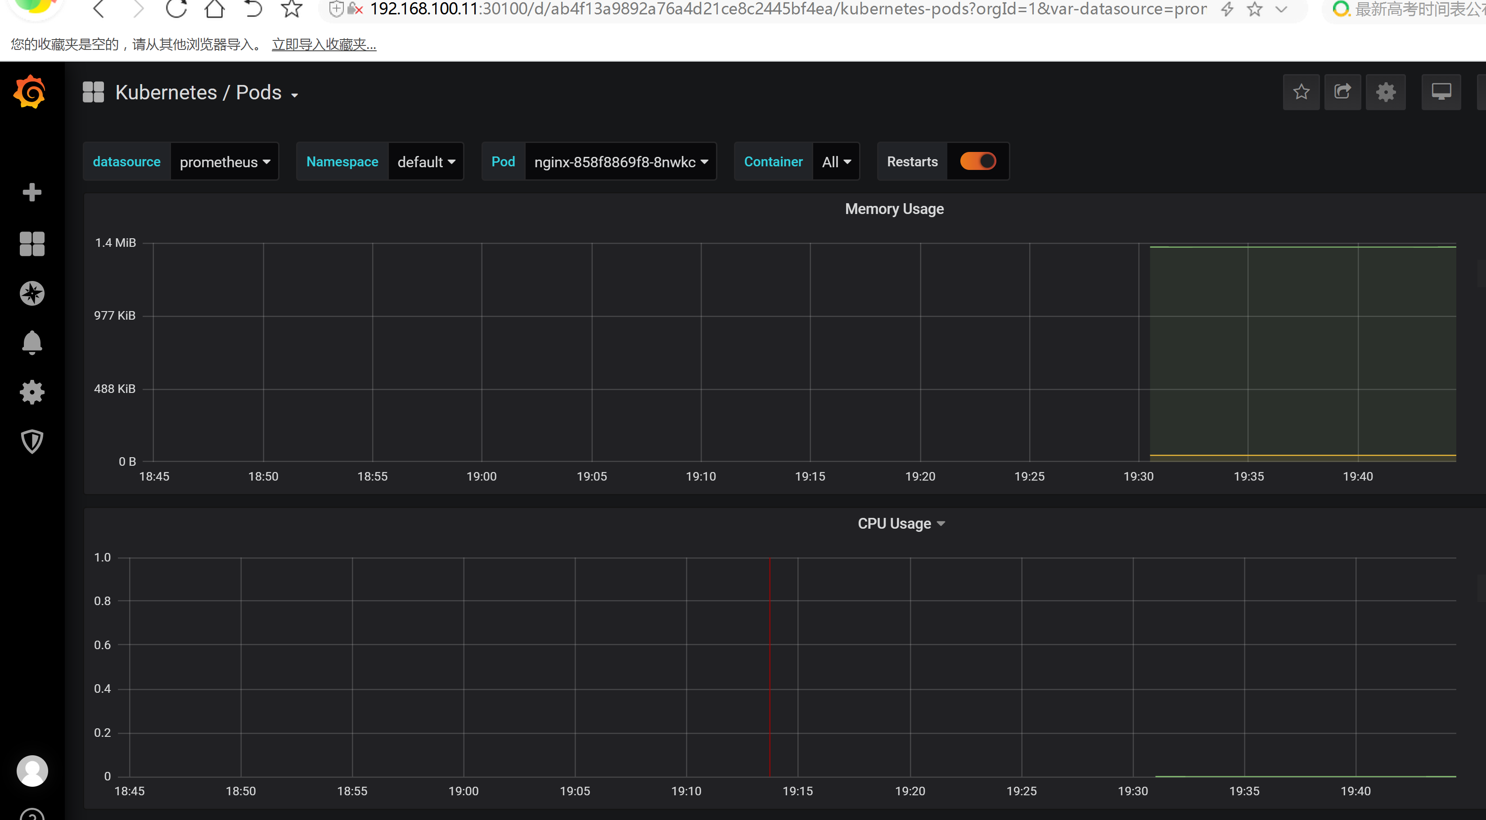The image size is (1486, 820).
Task: Click the Pod variable label
Action: coord(503,162)
